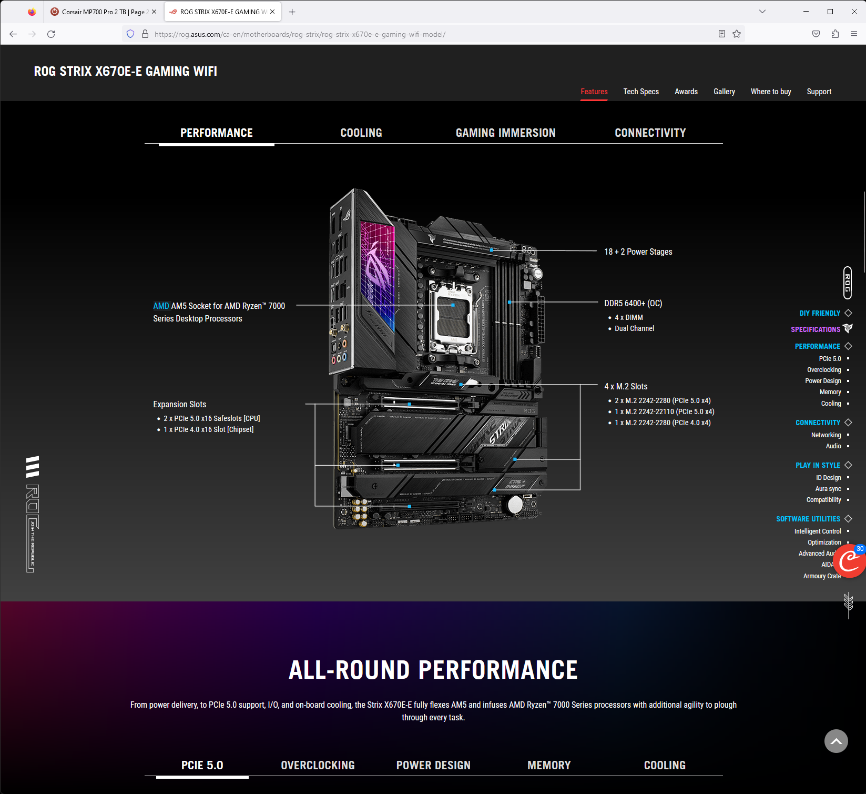Click the ROG STRIX X670E-E GAMING WIFI title
This screenshot has height=794, width=866.
[125, 71]
